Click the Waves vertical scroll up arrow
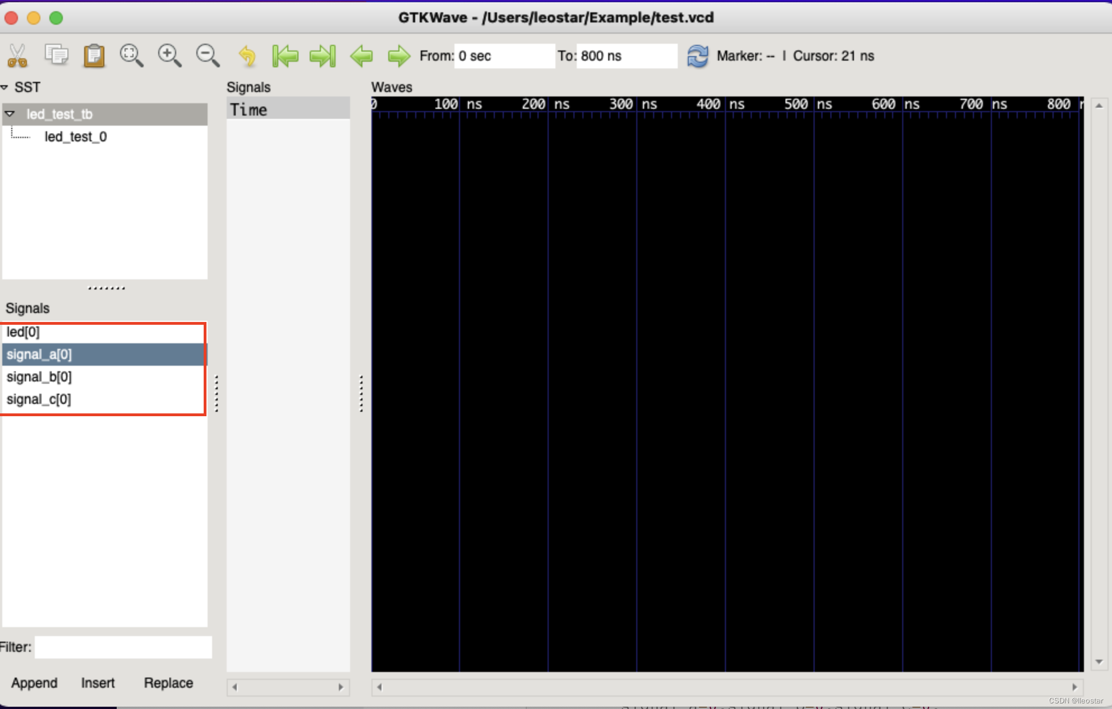 (1099, 105)
